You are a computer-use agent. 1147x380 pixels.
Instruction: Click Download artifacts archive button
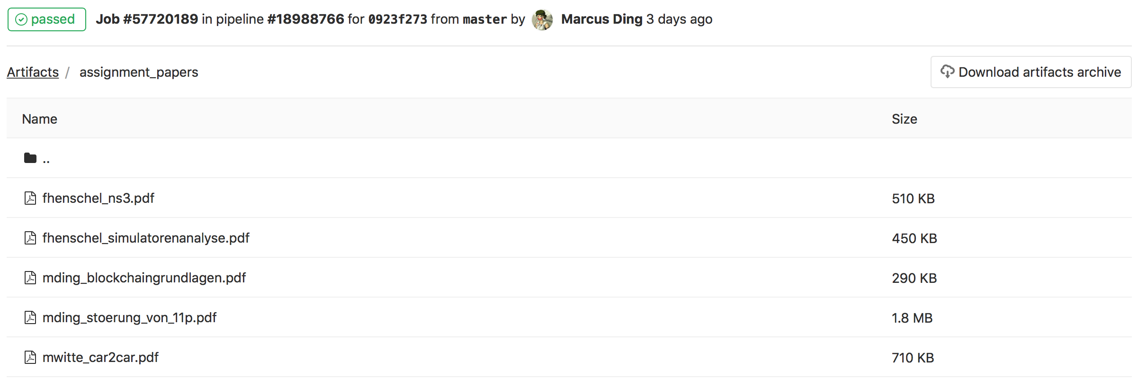[1031, 72]
